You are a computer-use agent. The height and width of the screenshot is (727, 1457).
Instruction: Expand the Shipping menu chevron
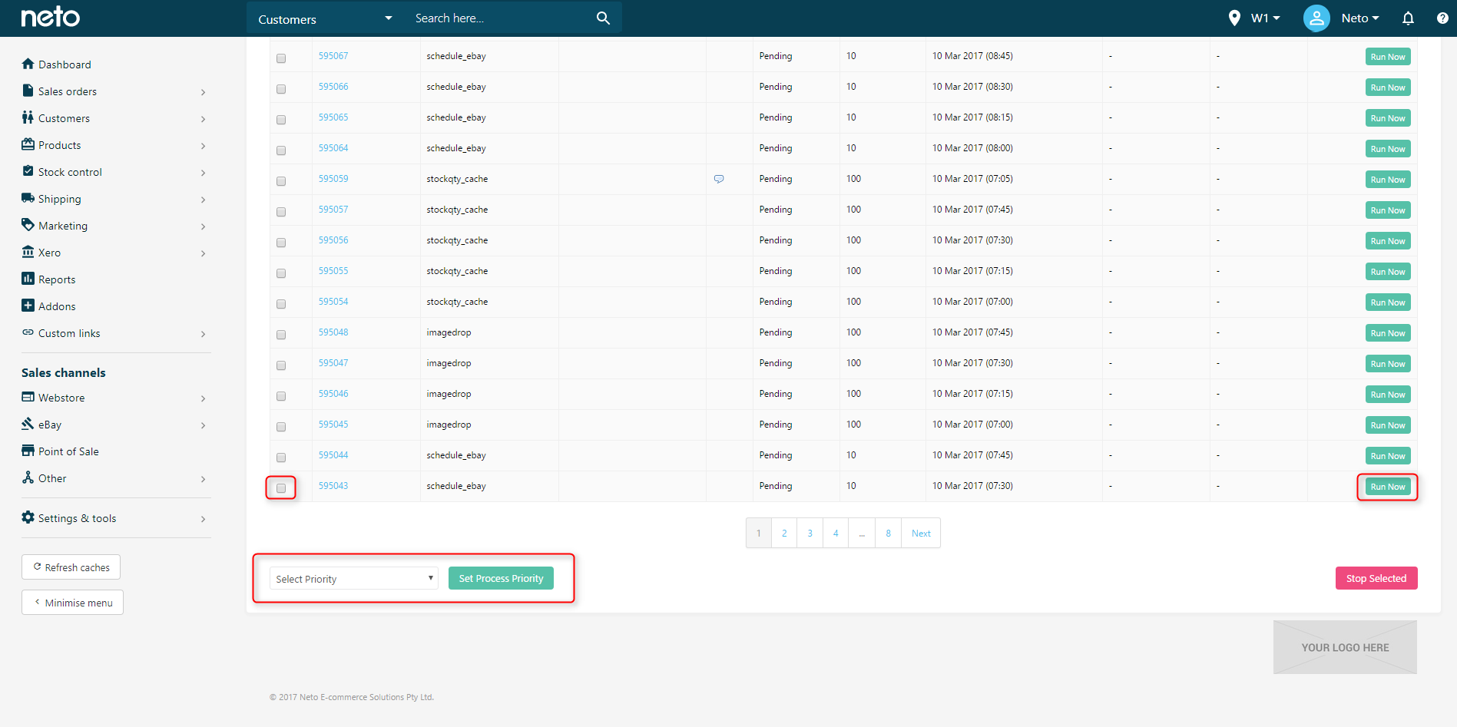point(203,200)
